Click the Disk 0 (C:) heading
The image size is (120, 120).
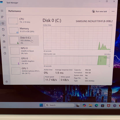(52, 20)
